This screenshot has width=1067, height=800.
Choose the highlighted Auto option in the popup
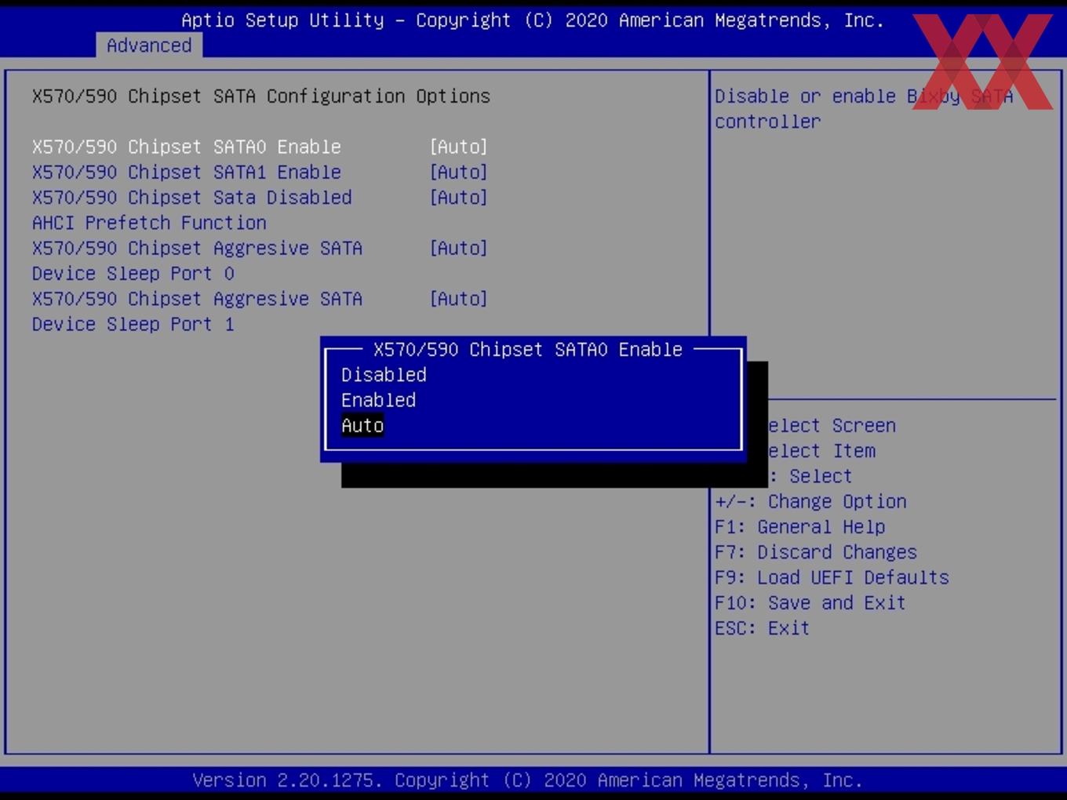coord(362,426)
